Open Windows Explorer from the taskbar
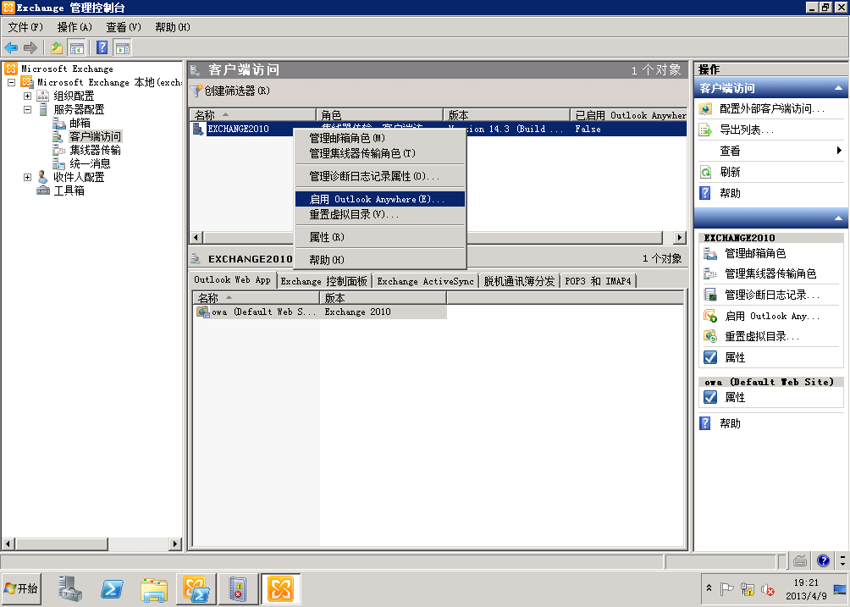The image size is (850, 607). coord(154,588)
